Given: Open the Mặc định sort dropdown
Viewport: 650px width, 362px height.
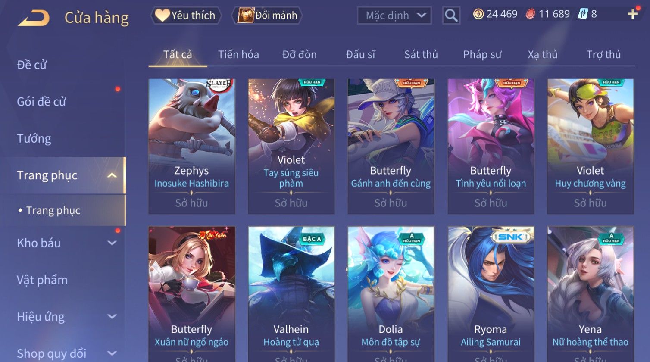Looking at the screenshot, I should pyautogui.click(x=394, y=16).
